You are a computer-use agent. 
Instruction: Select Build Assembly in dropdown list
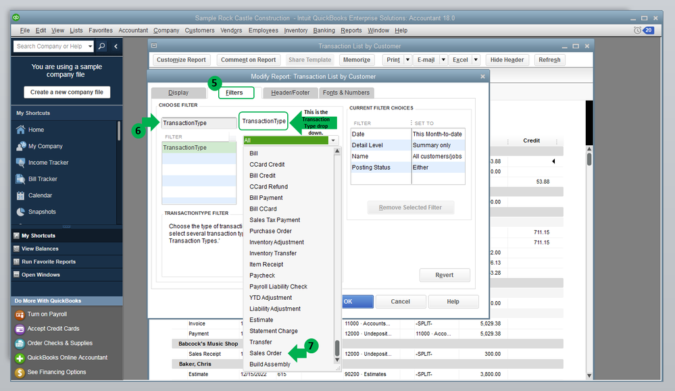270,365
